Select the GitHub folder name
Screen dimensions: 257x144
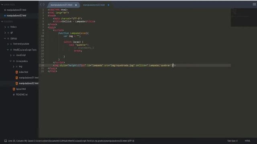click(14, 38)
